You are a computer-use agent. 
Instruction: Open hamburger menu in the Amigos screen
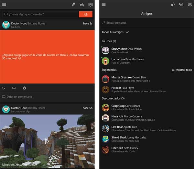click(103, 5)
